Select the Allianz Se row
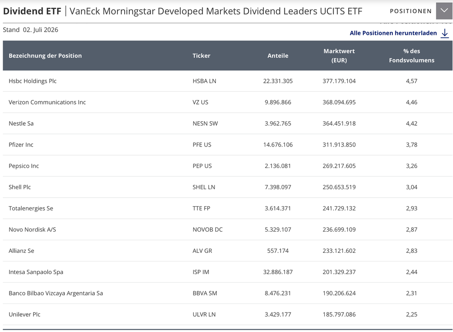This screenshot has height=332, width=453. coord(228,251)
